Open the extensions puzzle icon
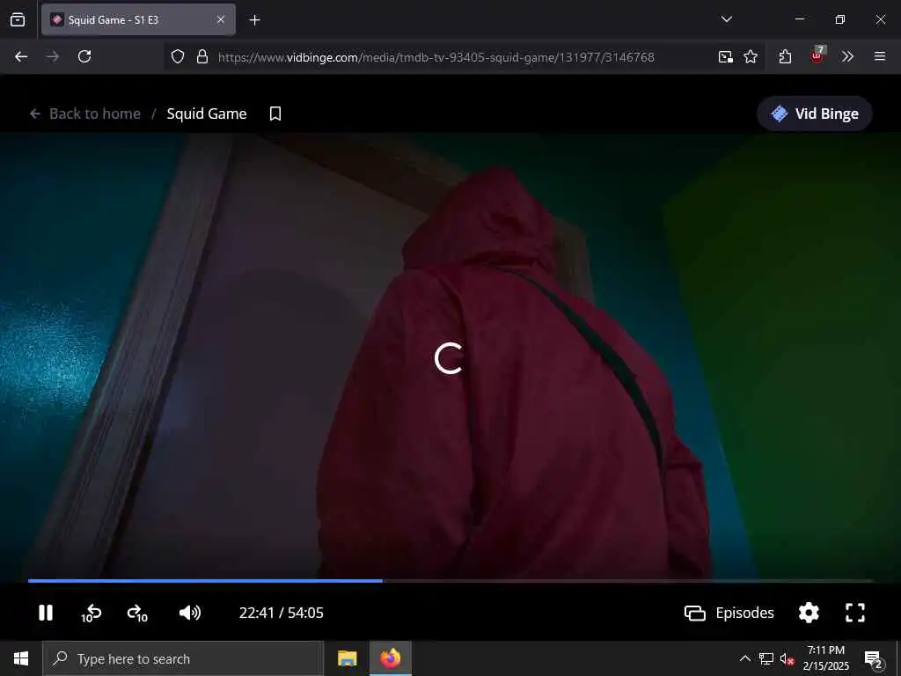 coord(785,56)
